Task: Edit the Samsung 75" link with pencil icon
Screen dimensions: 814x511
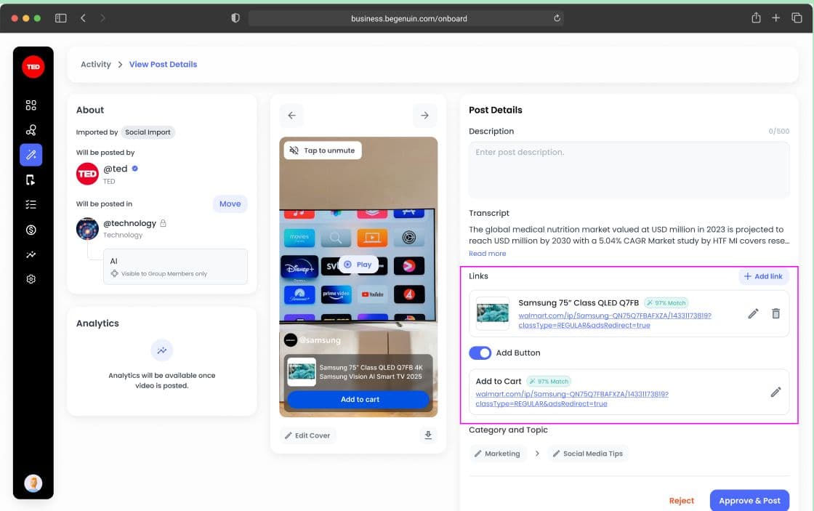Action: pyautogui.click(x=753, y=313)
